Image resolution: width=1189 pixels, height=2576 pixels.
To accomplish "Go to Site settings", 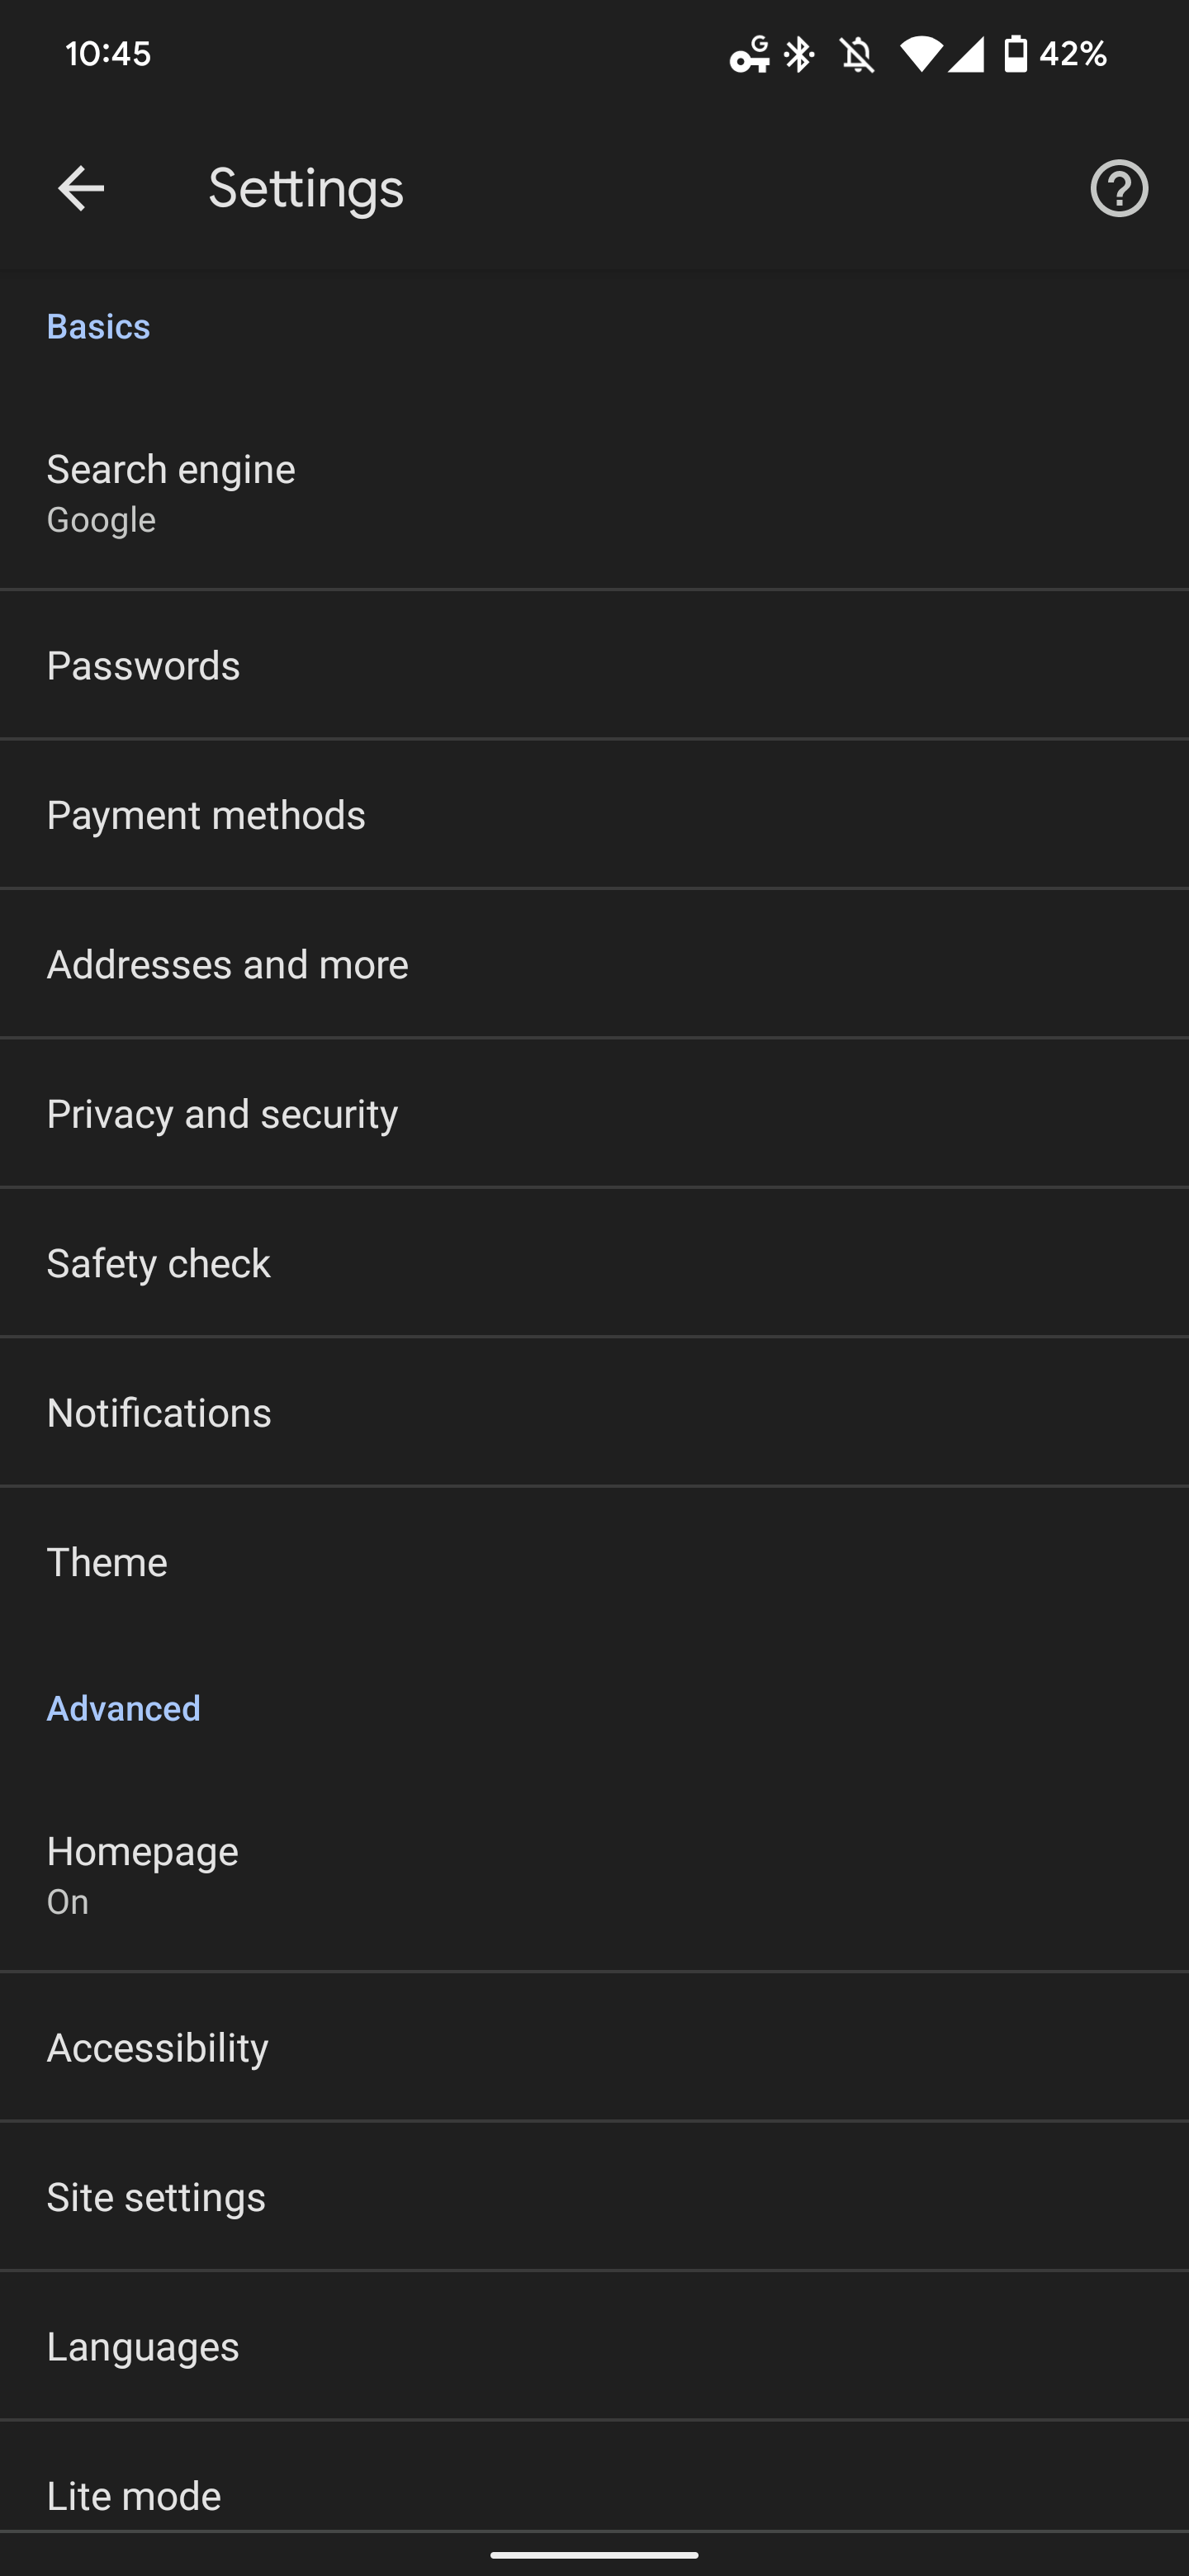I will click(x=594, y=2197).
